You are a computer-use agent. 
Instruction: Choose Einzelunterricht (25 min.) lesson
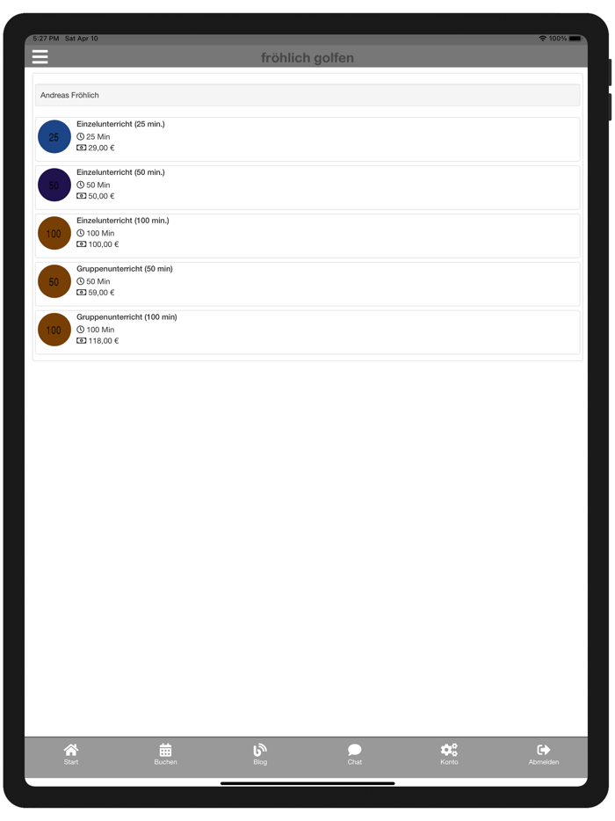pos(307,139)
